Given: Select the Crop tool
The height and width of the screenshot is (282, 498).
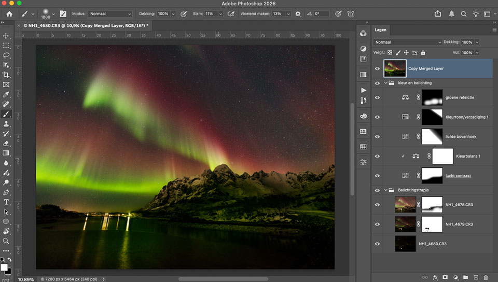Looking at the screenshot, I should coord(6,75).
